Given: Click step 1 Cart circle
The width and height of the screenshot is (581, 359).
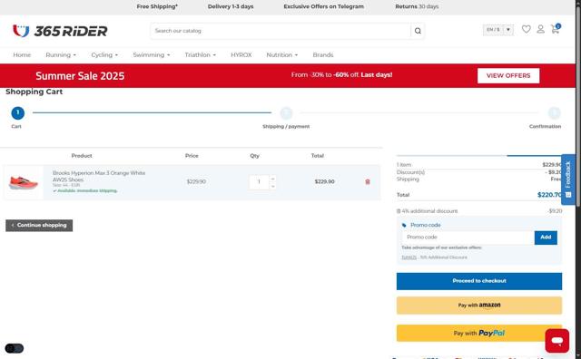Looking at the screenshot, I should (x=18, y=113).
